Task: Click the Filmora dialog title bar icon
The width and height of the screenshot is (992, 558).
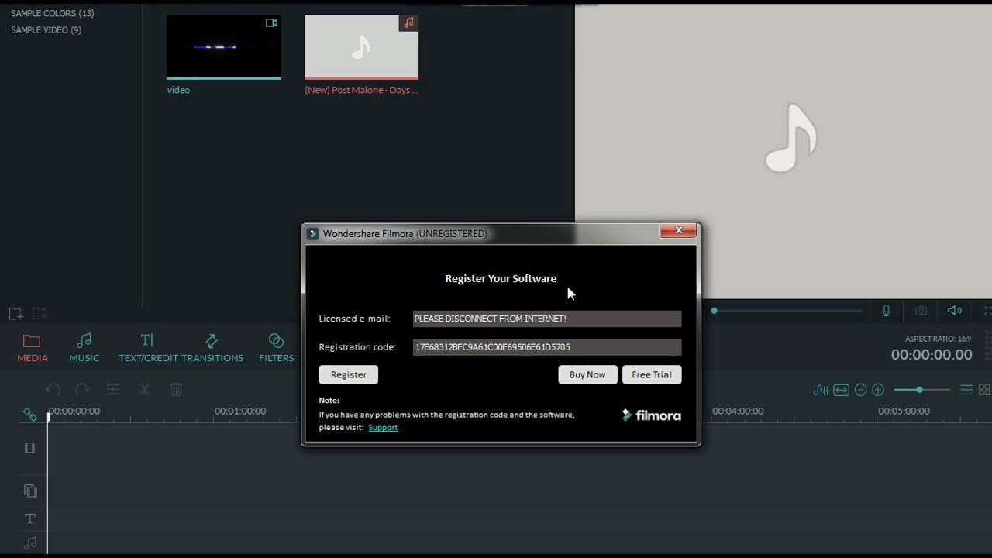Action: coord(313,234)
